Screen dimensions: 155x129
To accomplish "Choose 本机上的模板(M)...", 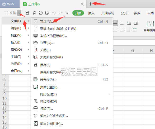I will click(x=72, y=36).
